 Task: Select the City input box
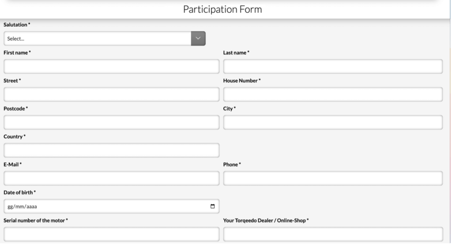click(x=333, y=122)
